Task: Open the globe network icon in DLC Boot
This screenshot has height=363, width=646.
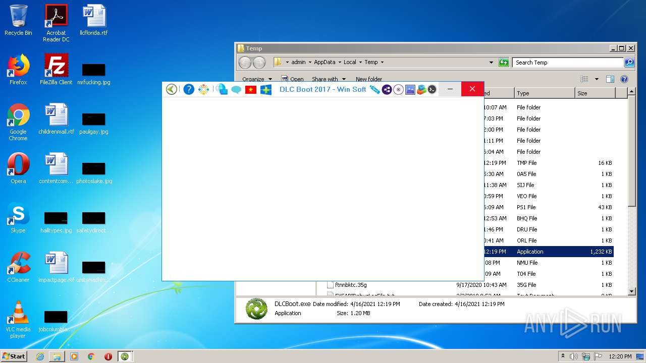Action: click(x=222, y=89)
